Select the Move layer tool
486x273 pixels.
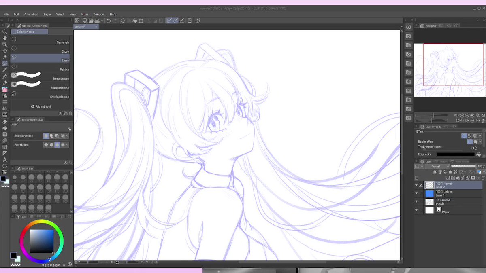tap(5, 51)
